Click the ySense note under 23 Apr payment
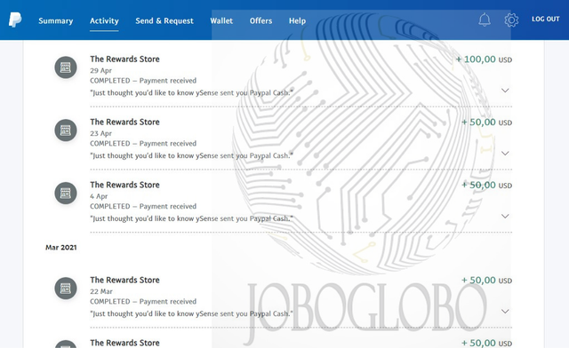The height and width of the screenshot is (348, 569). point(192,155)
